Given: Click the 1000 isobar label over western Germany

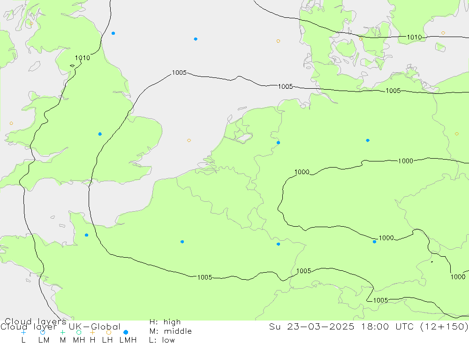Looking at the screenshot, I should (x=302, y=172).
